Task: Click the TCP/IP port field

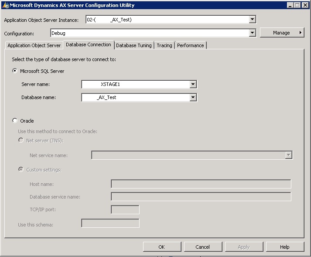Action: coord(125,210)
